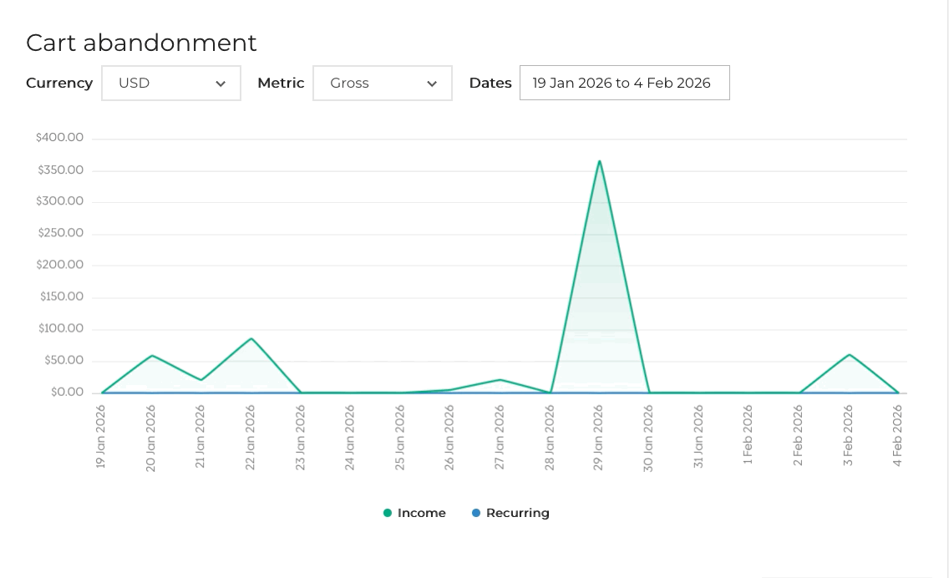Click the 21 Jan 2026 data point
The image size is (949, 578).
click(201, 380)
